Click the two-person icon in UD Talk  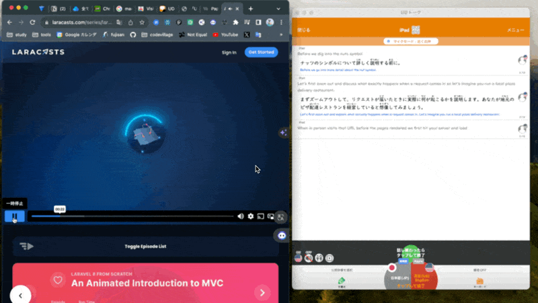click(x=319, y=258)
